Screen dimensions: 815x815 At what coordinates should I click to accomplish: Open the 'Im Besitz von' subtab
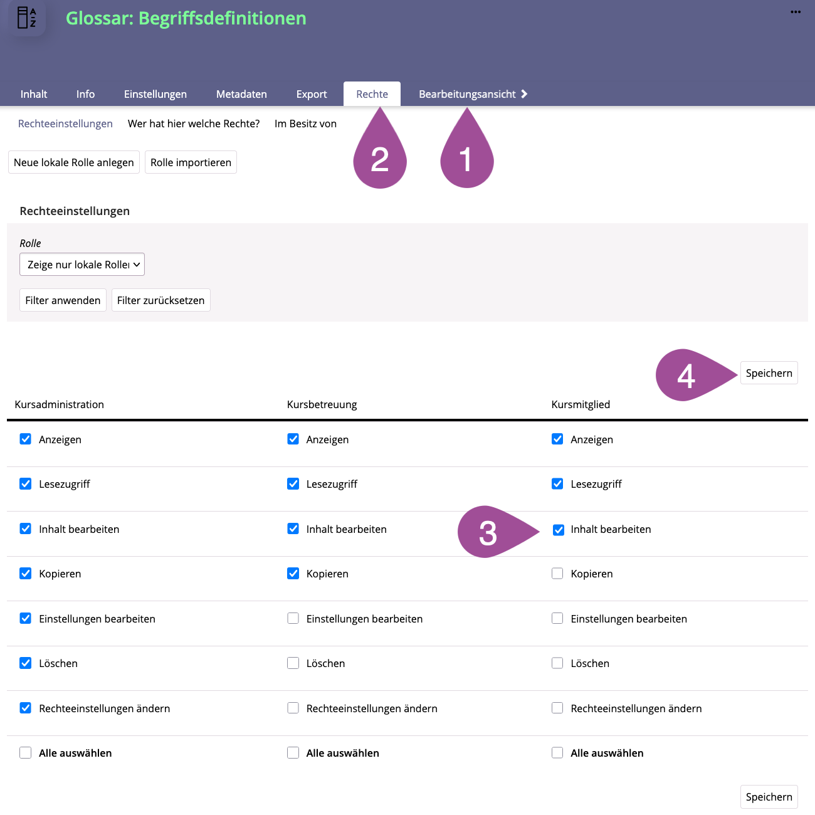click(x=305, y=124)
